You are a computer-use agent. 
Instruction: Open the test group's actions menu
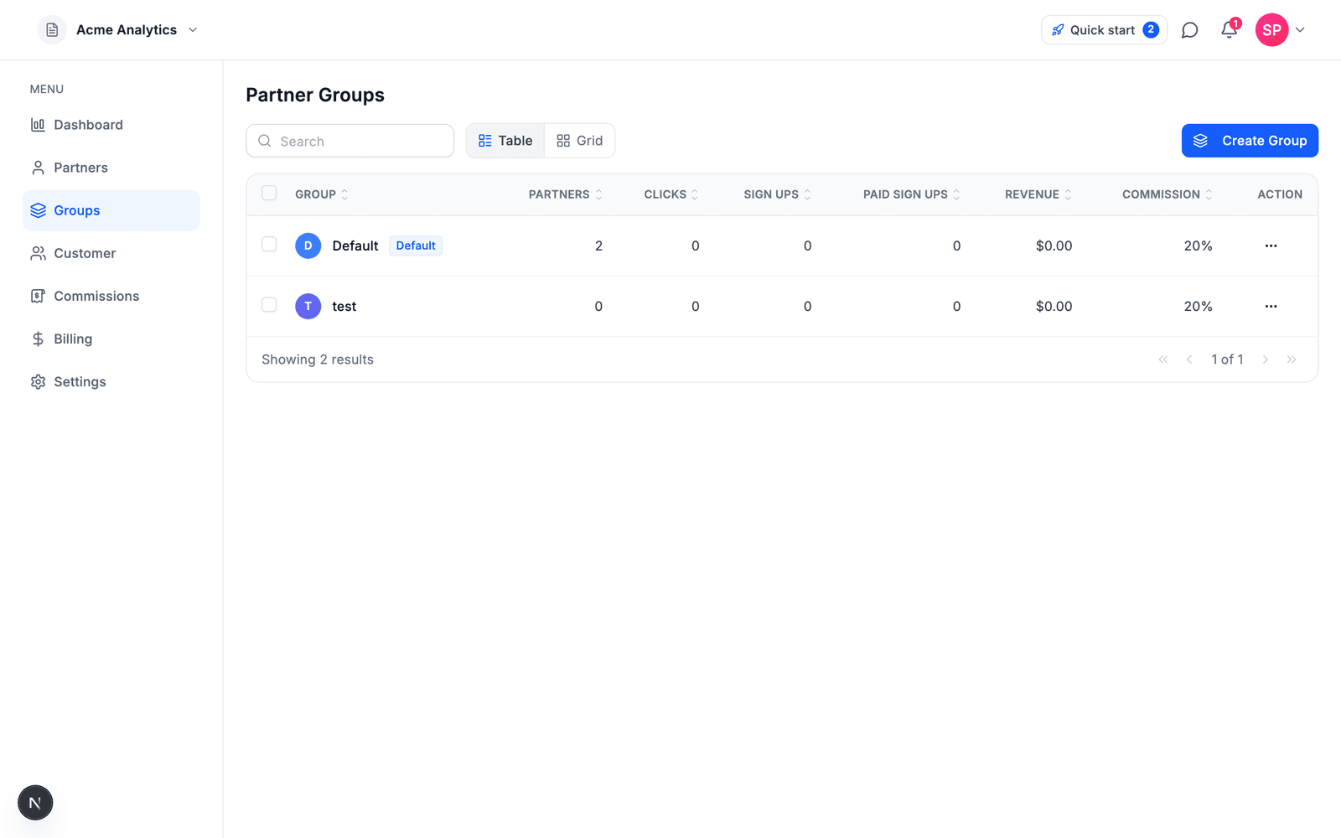1271,306
